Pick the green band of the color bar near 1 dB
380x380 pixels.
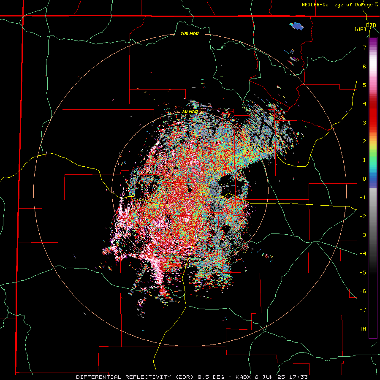click(x=373, y=160)
